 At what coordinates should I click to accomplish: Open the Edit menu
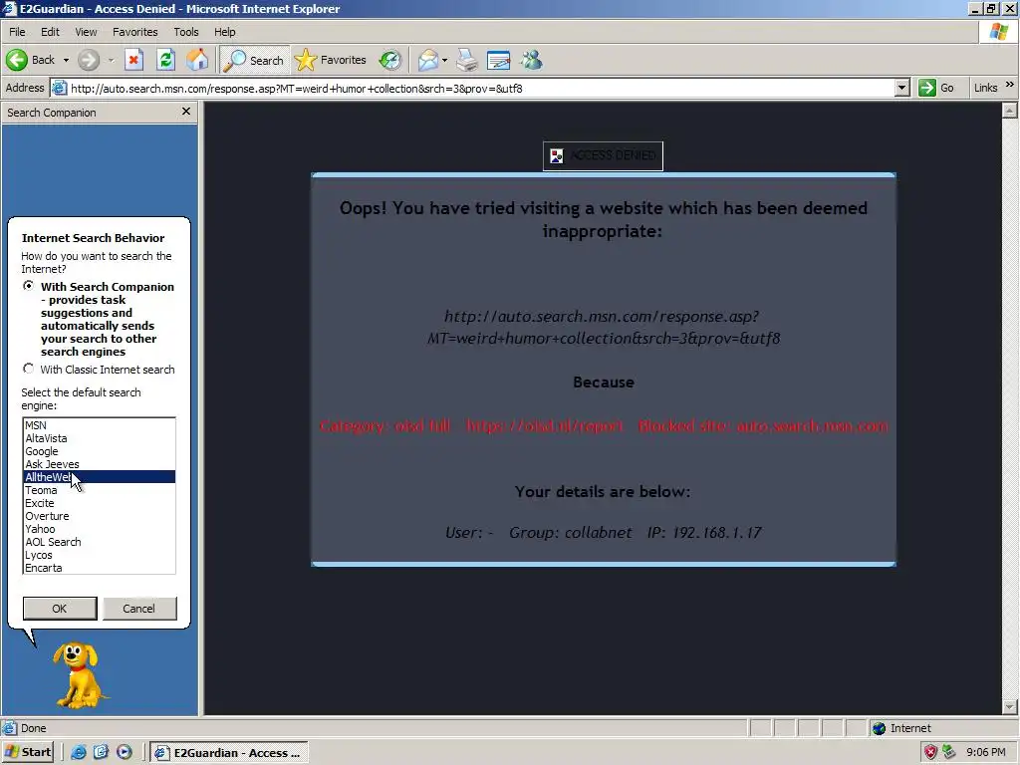pyautogui.click(x=50, y=32)
